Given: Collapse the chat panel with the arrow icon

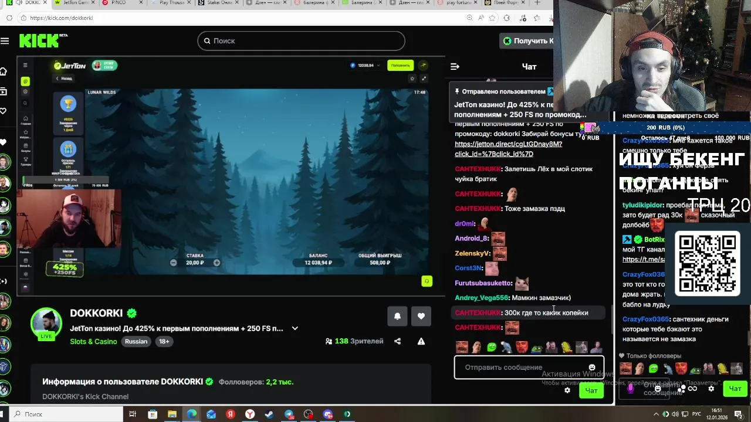Looking at the screenshot, I should coord(455,66).
